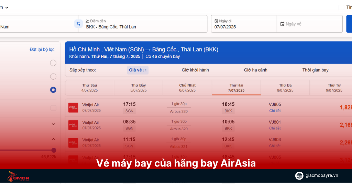Click Vietjet Air logo for flight VJ803
This screenshot has height=184, width=352.
pyautogui.click(x=73, y=143)
